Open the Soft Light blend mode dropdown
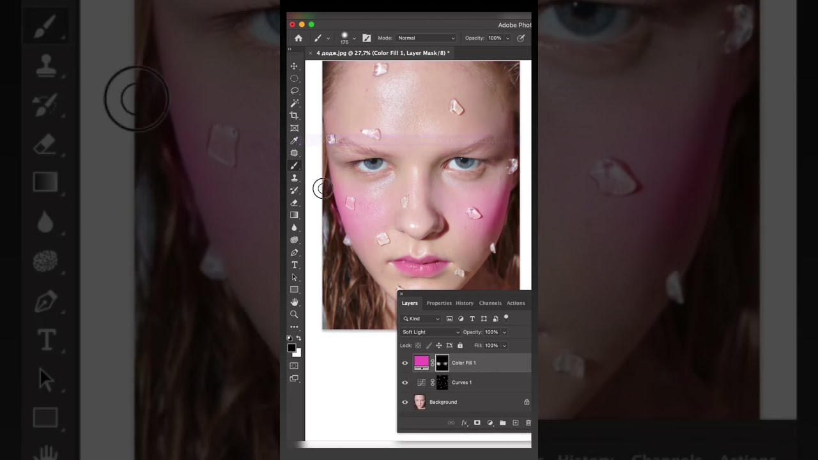818x460 pixels. tap(431, 332)
